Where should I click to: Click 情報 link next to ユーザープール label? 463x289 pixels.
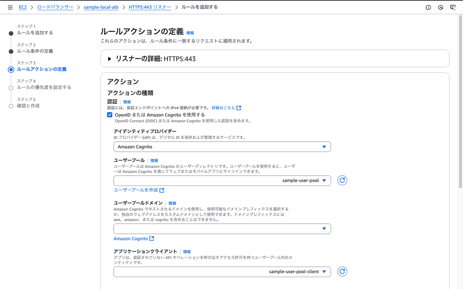click(154, 161)
